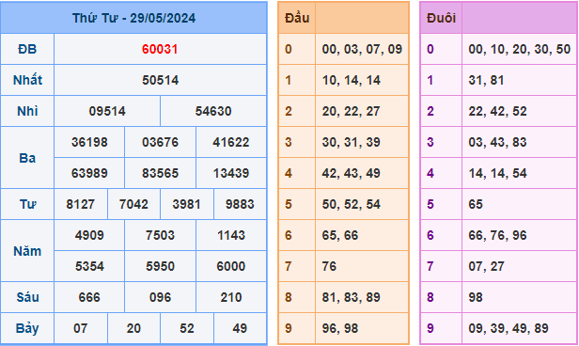Select the Năm prize number 5354
The width and height of the screenshot is (579, 346).
click(x=89, y=266)
